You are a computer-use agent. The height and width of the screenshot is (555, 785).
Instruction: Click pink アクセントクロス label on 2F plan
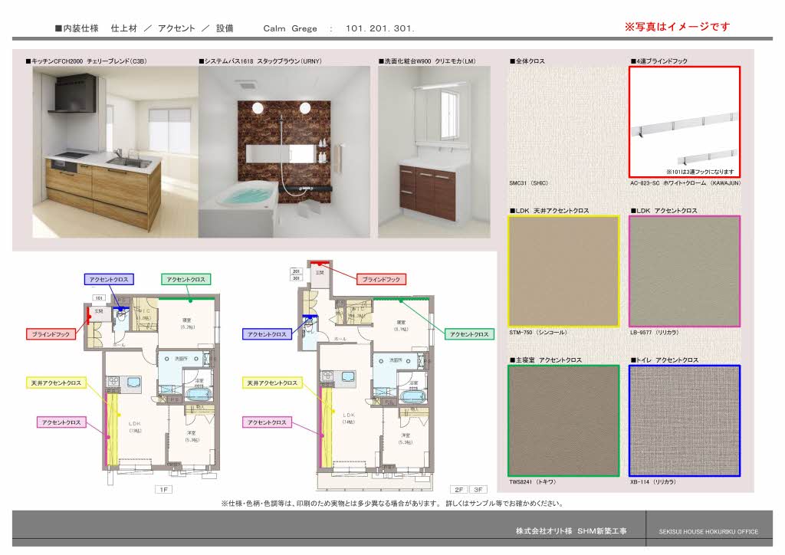[268, 422]
